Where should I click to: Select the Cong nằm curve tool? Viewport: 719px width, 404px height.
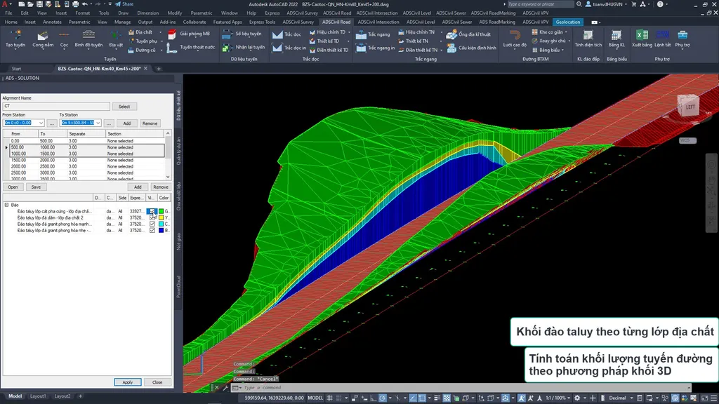click(x=43, y=36)
